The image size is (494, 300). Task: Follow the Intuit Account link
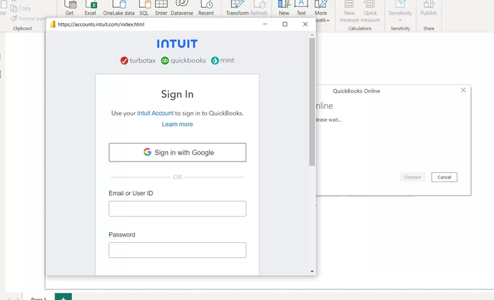[x=155, y=113]
